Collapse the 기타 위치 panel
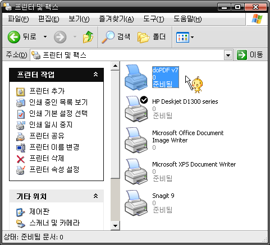Screen dimensions: 270x245 coord(95,196)
